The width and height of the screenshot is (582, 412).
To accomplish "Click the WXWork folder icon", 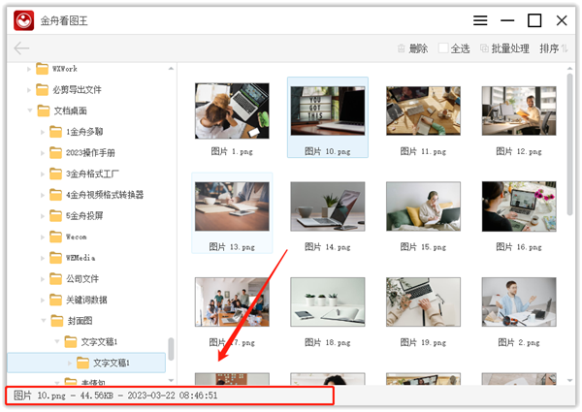I will pyautogui.click(x=42, y=69).
